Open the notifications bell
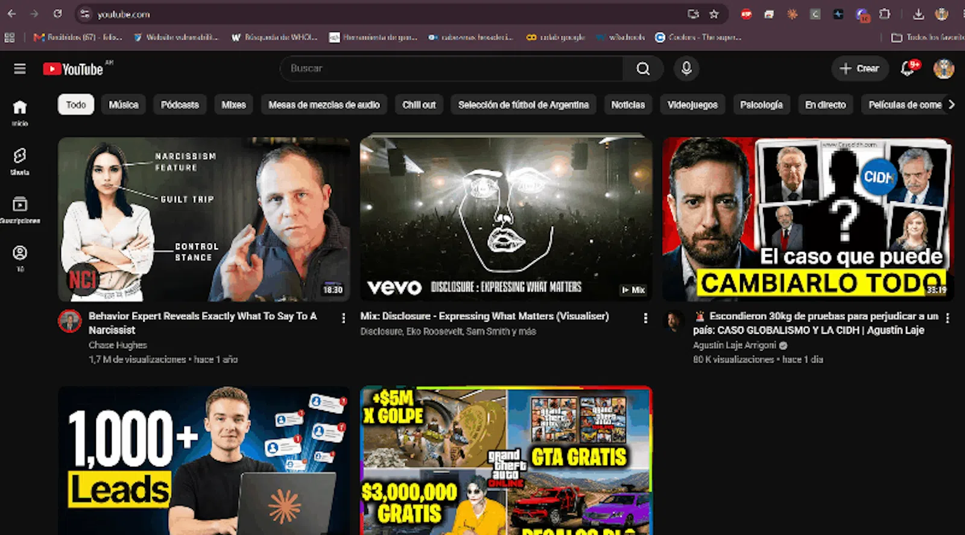This screenshot has height=535, width=965. click(908, 69)
